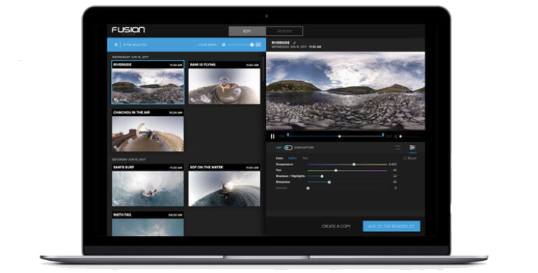The height and width of the screenshot is (273, 538).
Task: Click the volume speaker icon
Action: click(395, 136)
